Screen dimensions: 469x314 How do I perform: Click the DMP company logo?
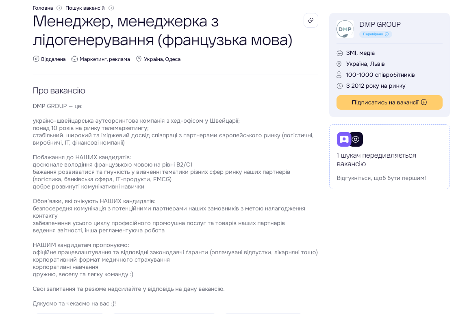click(x=345, y=29)
